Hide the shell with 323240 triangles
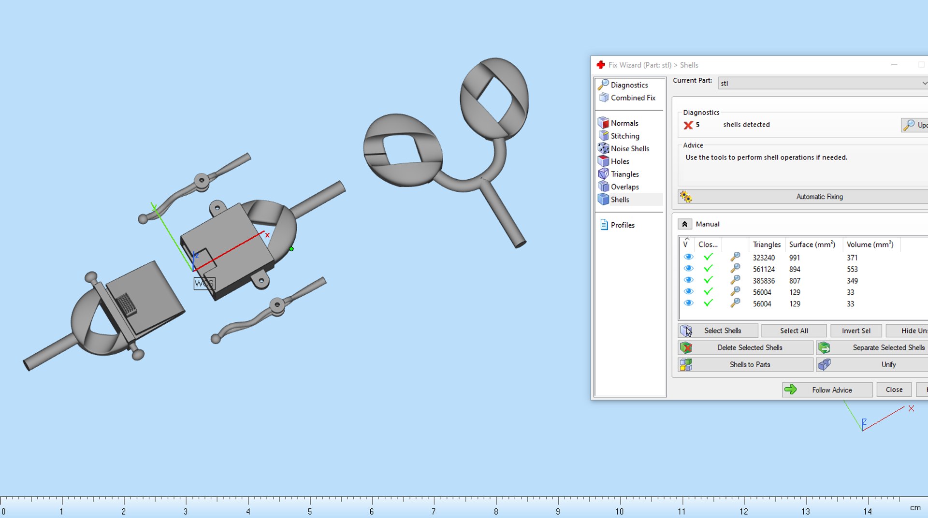 click(689, 257)
